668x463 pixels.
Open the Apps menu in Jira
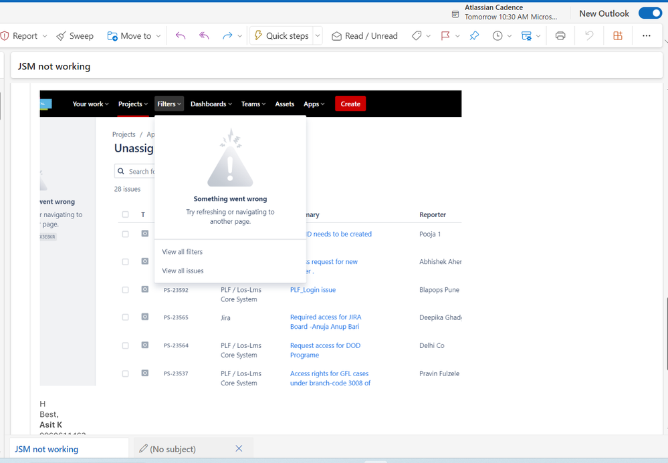[x=314, y=104]
